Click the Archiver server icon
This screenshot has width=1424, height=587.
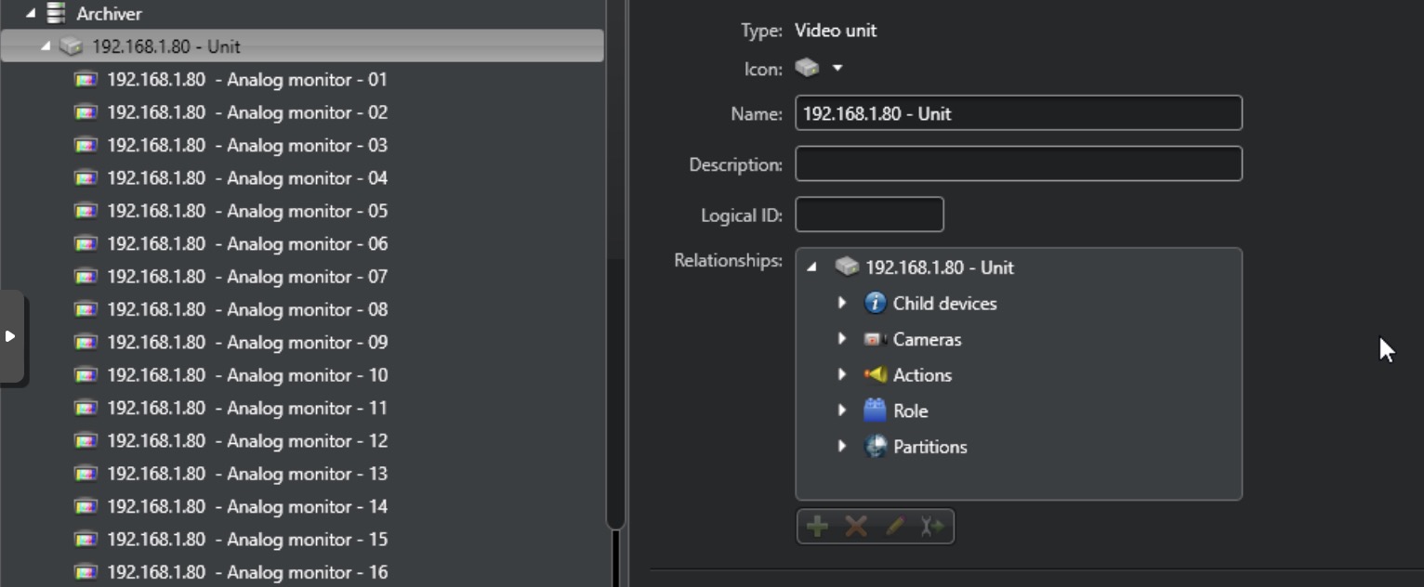[57, 13]
